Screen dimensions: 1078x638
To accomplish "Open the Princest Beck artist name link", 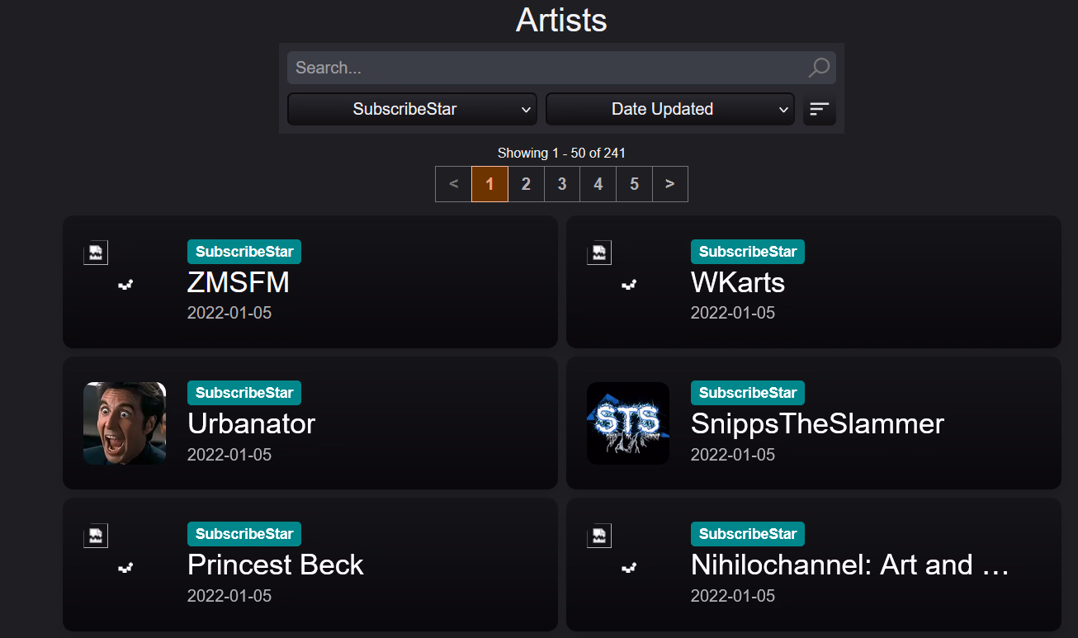I will tap(276, 565).
